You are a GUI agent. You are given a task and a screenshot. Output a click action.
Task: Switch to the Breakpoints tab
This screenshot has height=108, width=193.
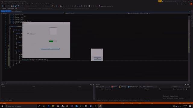tap(105, 101)
